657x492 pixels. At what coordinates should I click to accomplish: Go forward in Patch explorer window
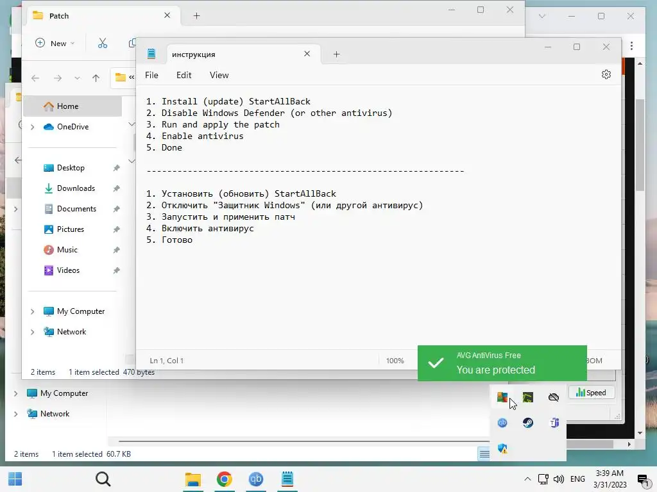pos(57,78)
